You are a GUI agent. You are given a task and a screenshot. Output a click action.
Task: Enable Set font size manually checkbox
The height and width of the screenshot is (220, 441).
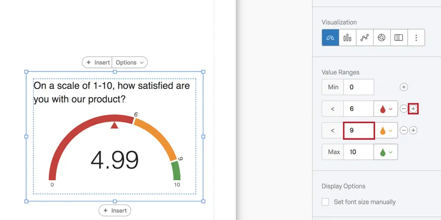coord(325,202)
